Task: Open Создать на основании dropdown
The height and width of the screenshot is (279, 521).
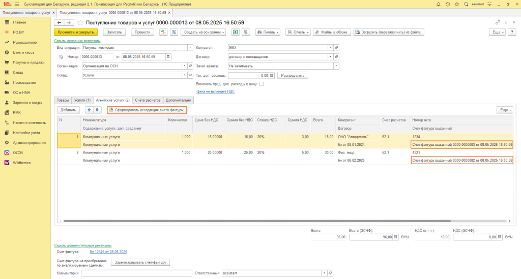Action: click(x=204, y=32)
